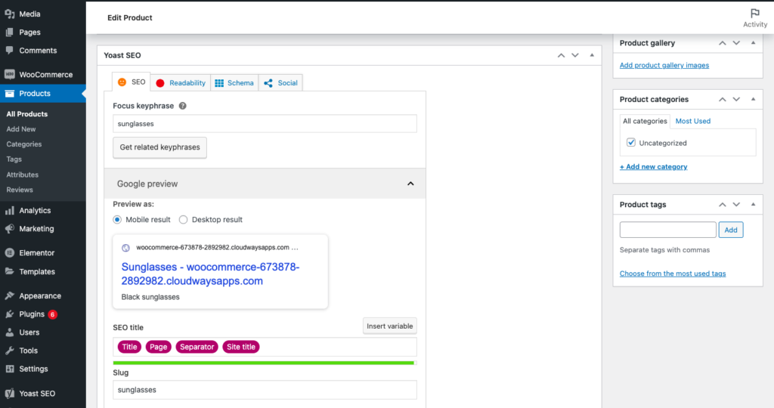774x408 pixels.
Task: Switch to the Social tab
Action: [x=281, y=83]
